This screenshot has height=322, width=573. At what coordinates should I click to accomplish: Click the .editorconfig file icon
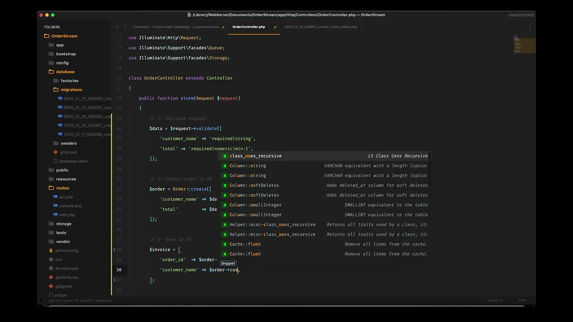(x=51, y=250)
